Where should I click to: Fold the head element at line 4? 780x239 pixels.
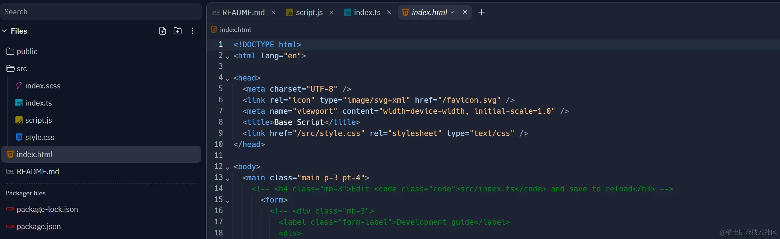coord(227,79)
